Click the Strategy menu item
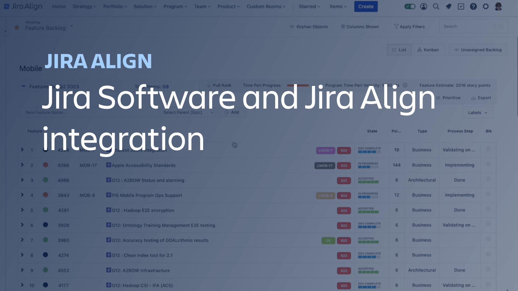Viewport: 518px width, 291px height. tap(83, 6)
